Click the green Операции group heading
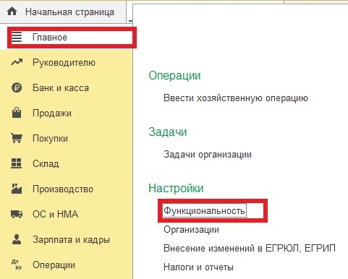Viewport: 348px width, 279px height. (174, 76)
